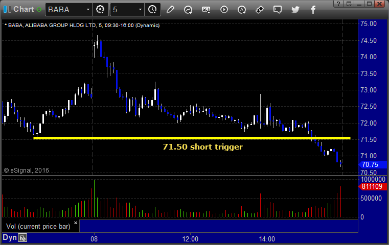Image resolution: width=389 pixels, height=245 pixels.
Task: Close the Vol study panel X
Action: pyautogui.click(x=76, y=223)
